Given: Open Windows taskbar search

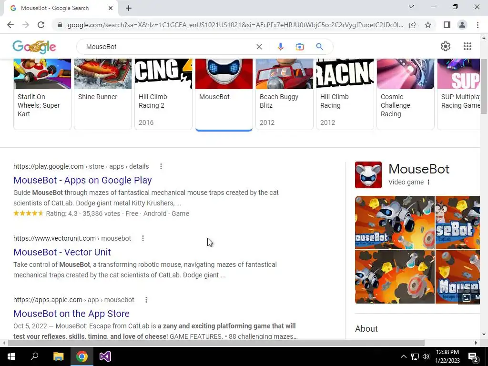Looking at the screenshot, I should [34, 356].
